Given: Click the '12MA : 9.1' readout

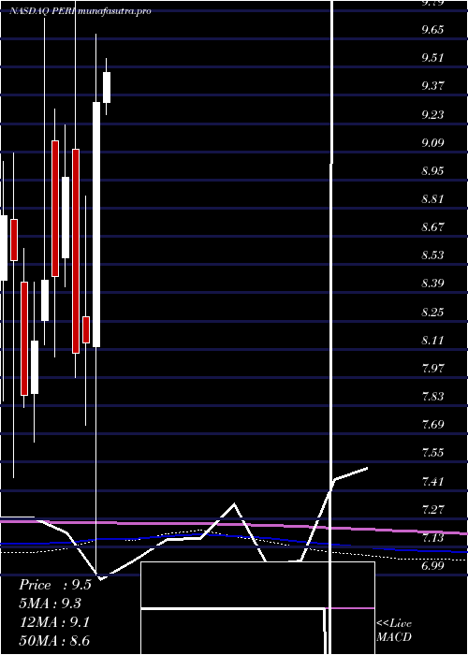Looking at the screenshot, I should [54, 622].
